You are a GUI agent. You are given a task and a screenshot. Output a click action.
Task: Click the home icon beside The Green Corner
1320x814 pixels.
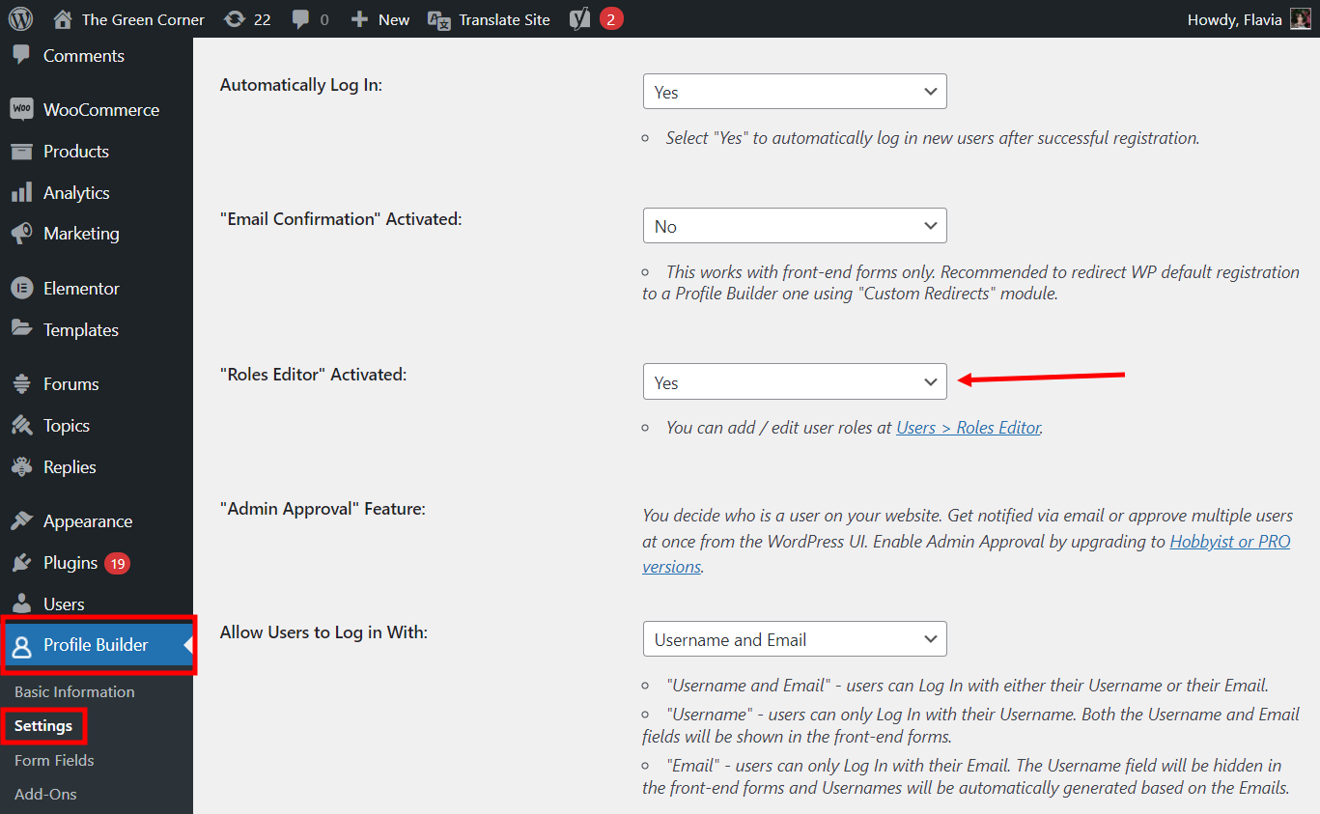63,19
